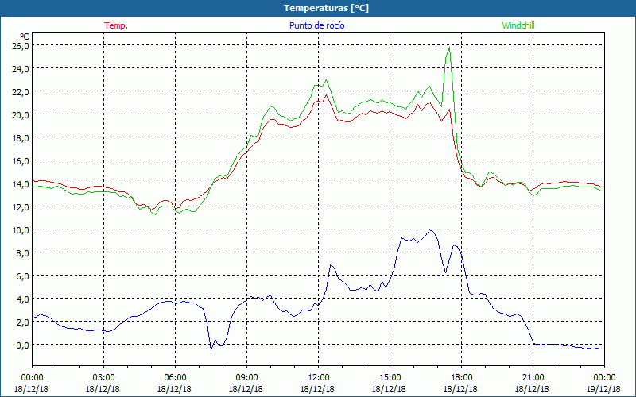Click the 12,0 y-axis value
The width and height of the screenshot is (636, 397).
coord(21,207)
